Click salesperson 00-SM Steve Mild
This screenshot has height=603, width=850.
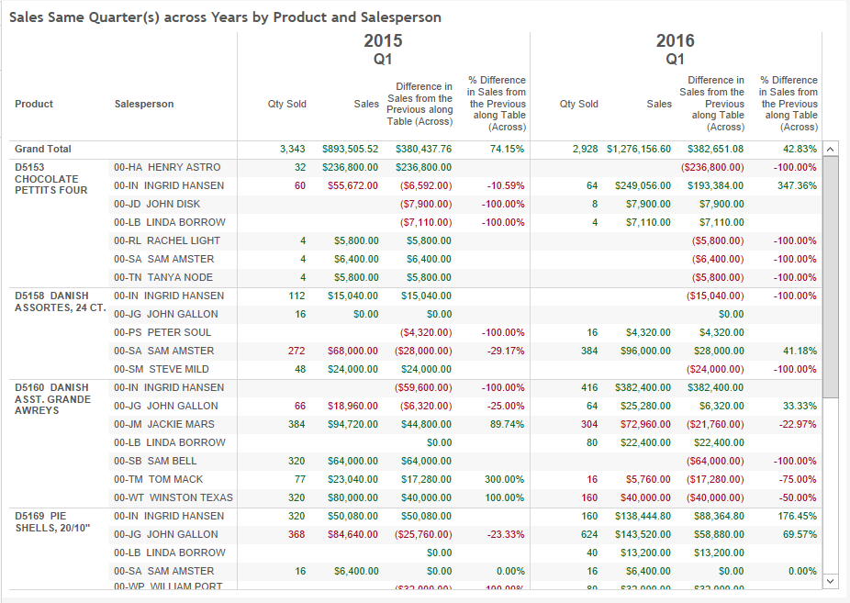pos(161,370)
